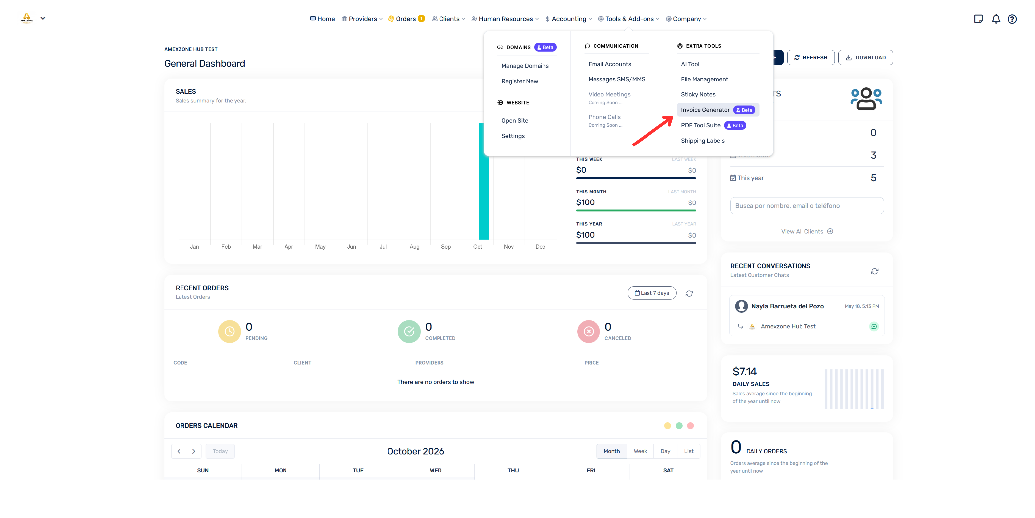Focus the client search field

[807, 205]
